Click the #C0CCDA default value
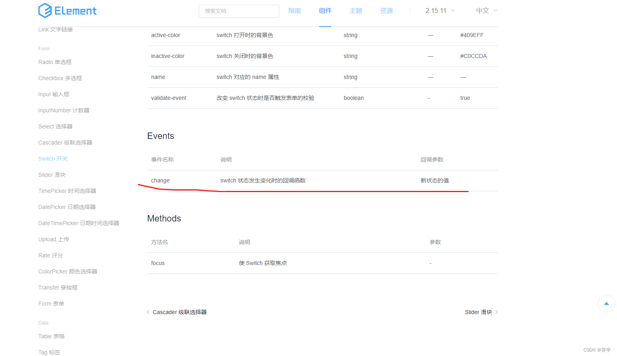This screenshot has width=617, height=356. (474, 56)
